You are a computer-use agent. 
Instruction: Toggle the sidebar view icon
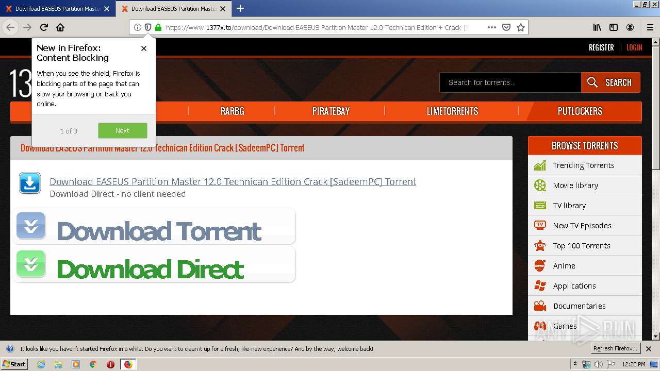(614, 27)
